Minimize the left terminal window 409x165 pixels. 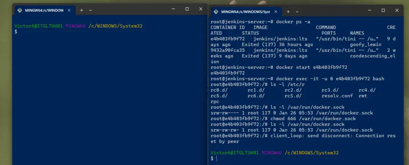[x=173, y=9]
